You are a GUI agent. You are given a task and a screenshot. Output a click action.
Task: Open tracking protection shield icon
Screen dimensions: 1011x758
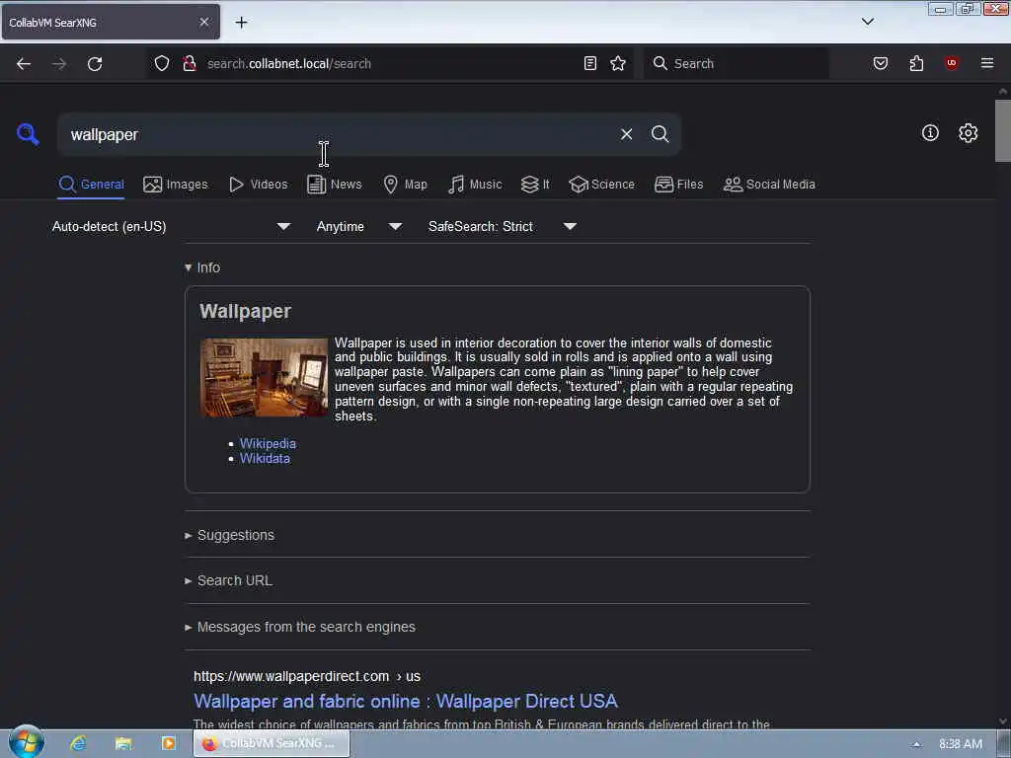(x=162, y=63)
